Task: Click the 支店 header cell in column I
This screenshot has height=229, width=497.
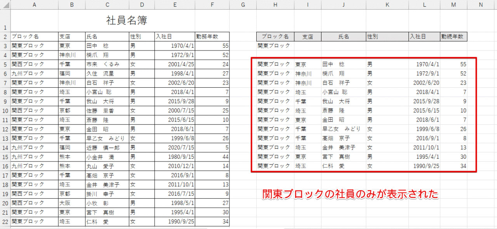Action: point(308,37)
